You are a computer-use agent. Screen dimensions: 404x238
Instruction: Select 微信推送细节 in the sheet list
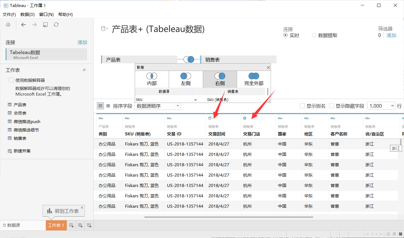point(26,130)
